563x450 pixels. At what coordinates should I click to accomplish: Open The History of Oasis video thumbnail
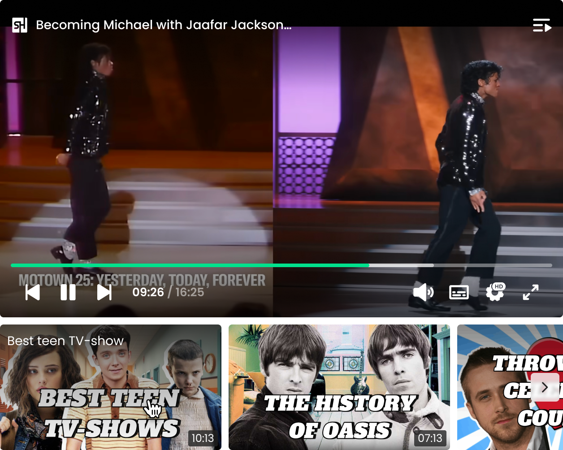pos(339,387)
